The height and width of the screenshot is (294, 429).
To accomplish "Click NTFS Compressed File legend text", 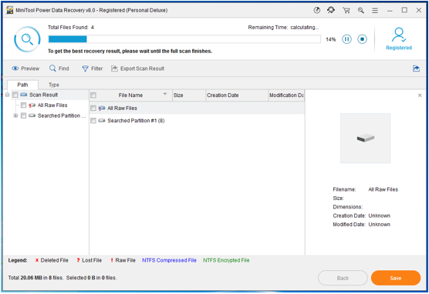I will (x=169, y=260).
